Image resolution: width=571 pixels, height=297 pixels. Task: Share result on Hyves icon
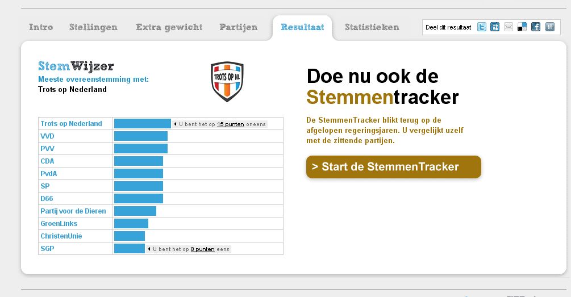click(549, 27)
